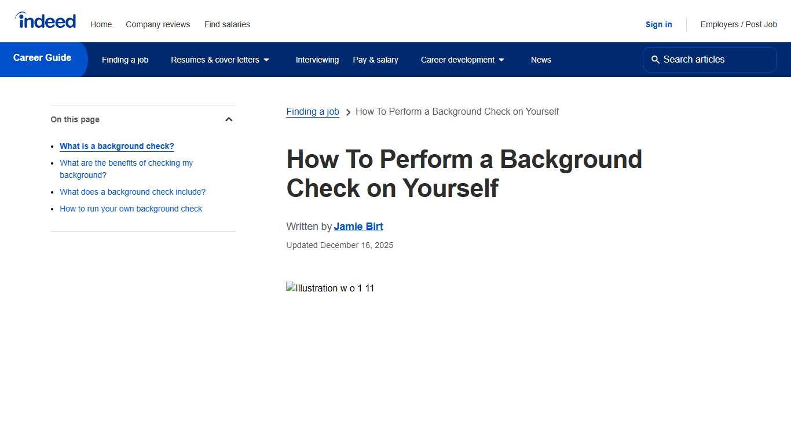Viewport: 791px width, 445px height.
Task: Open author page for Jamie Birt
Action: (x=358, y=227)
